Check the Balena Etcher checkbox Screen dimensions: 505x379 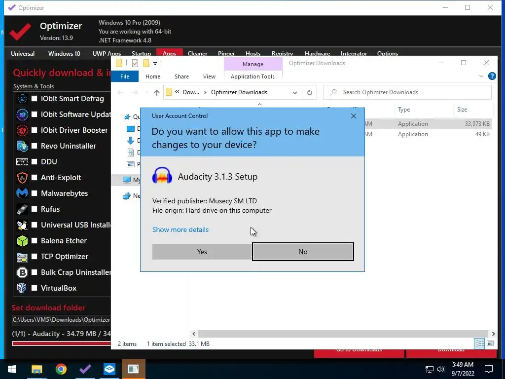34,241
